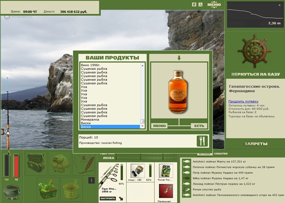
Task: Click Галапагосские острова. Фернандина title
Action: click(x=254, y=88)
